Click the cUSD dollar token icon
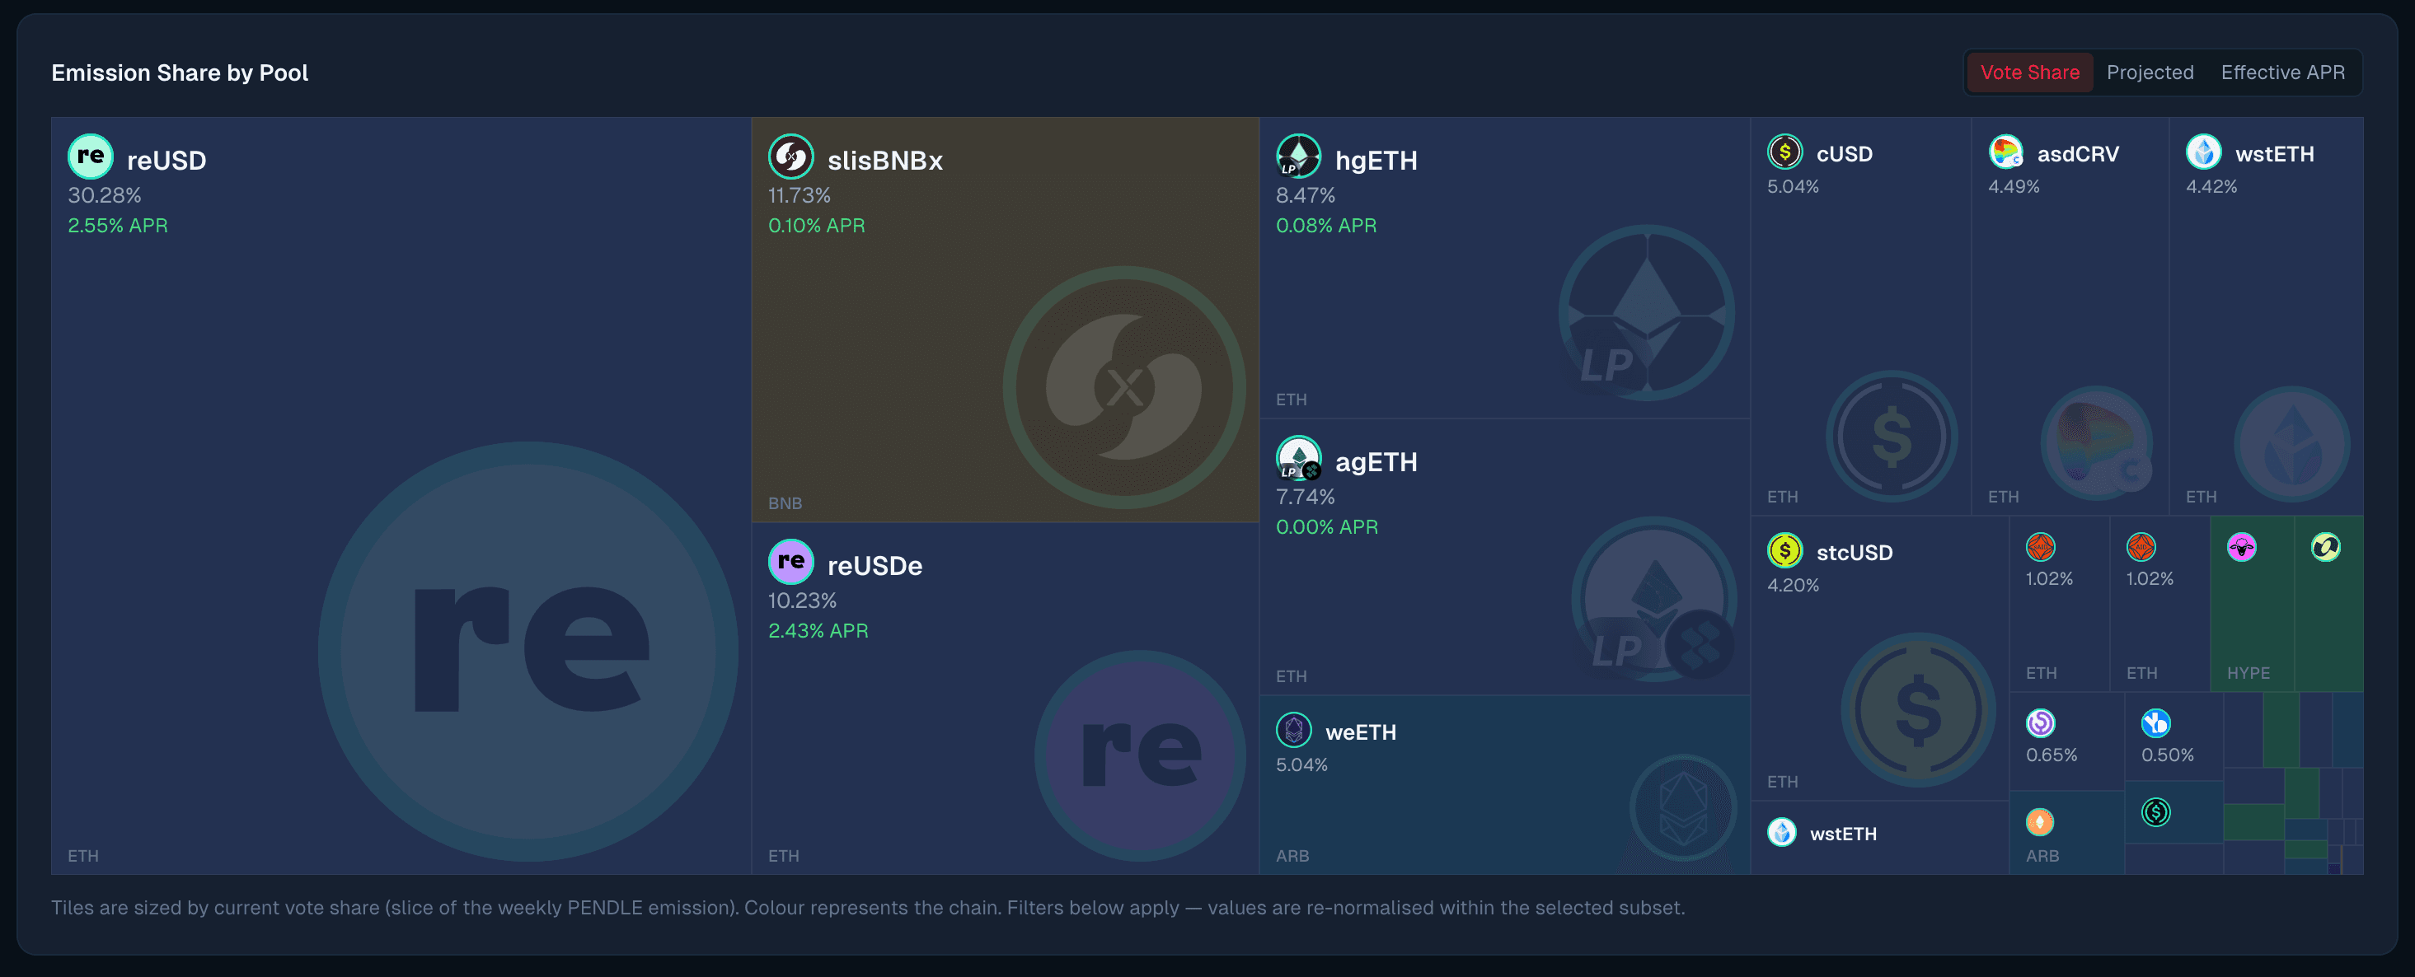The image size is (2415, 977). 1785,152
